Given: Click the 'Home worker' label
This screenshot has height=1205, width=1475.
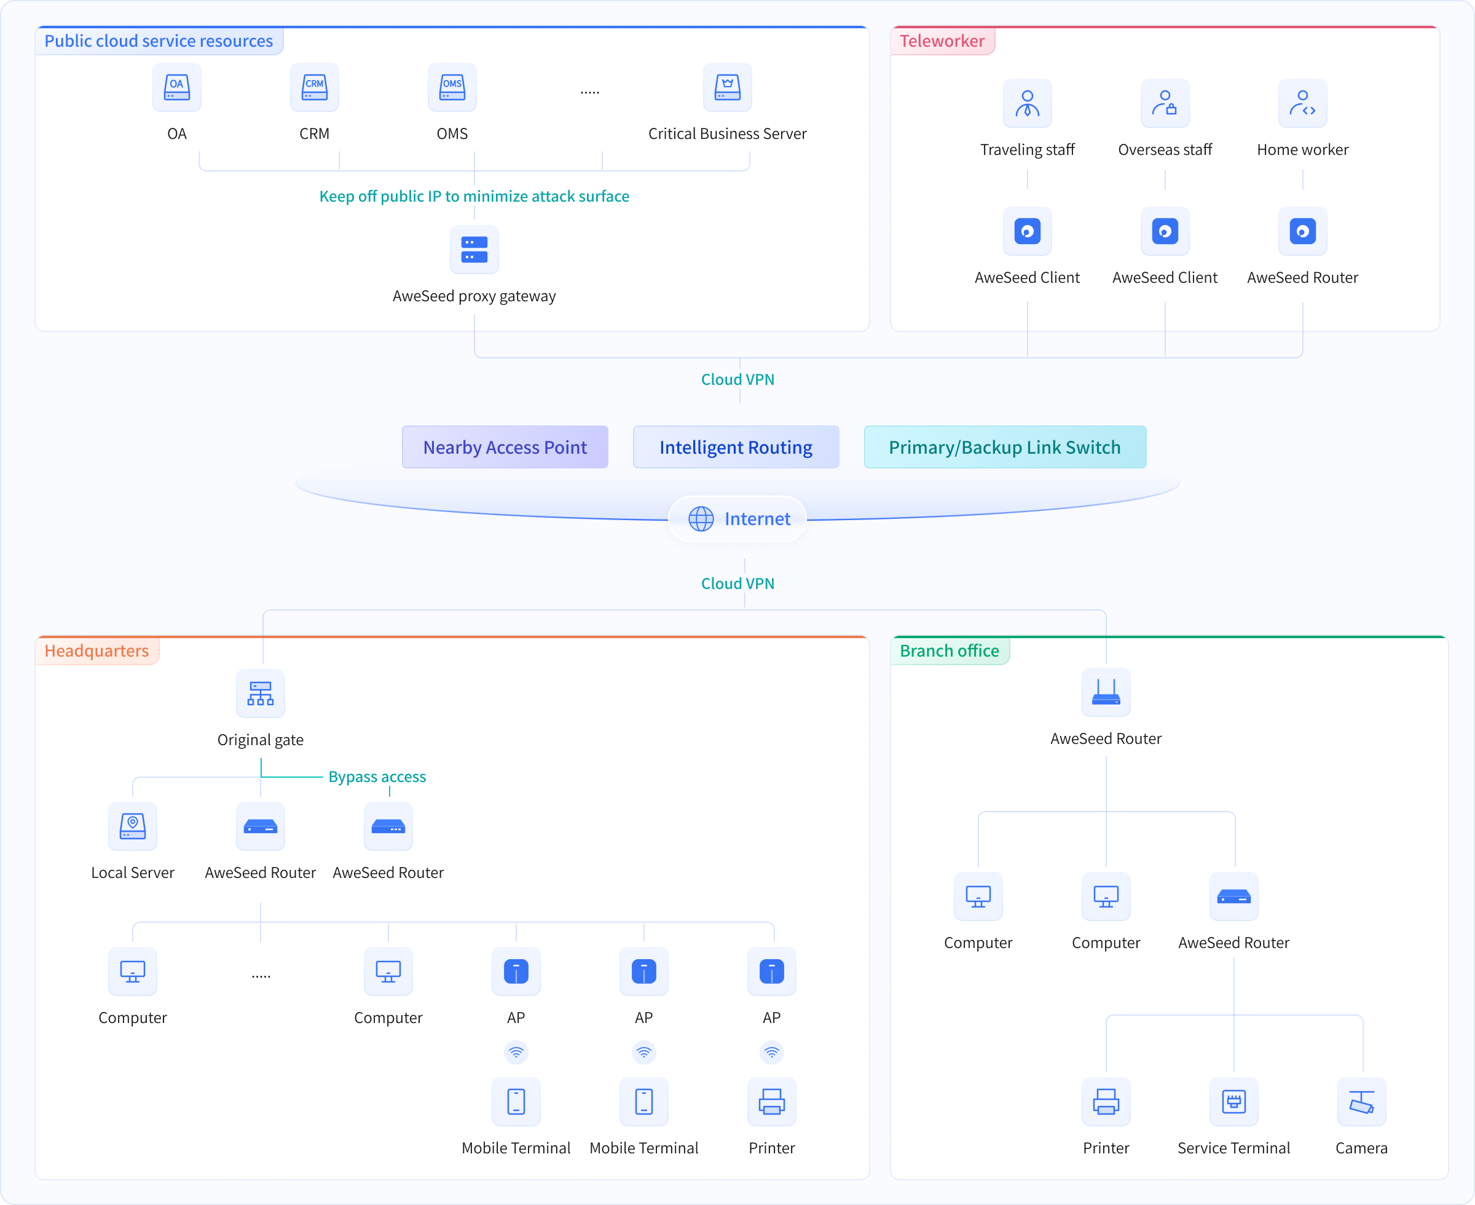Looking at the screenshot, I should click(x=1303, y=150).
